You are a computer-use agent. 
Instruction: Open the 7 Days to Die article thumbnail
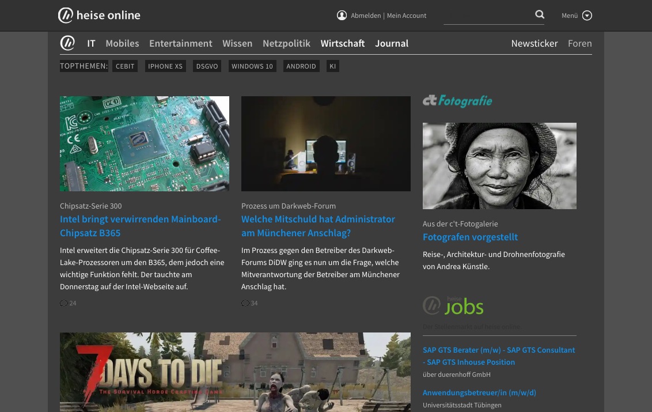(235, 372)
